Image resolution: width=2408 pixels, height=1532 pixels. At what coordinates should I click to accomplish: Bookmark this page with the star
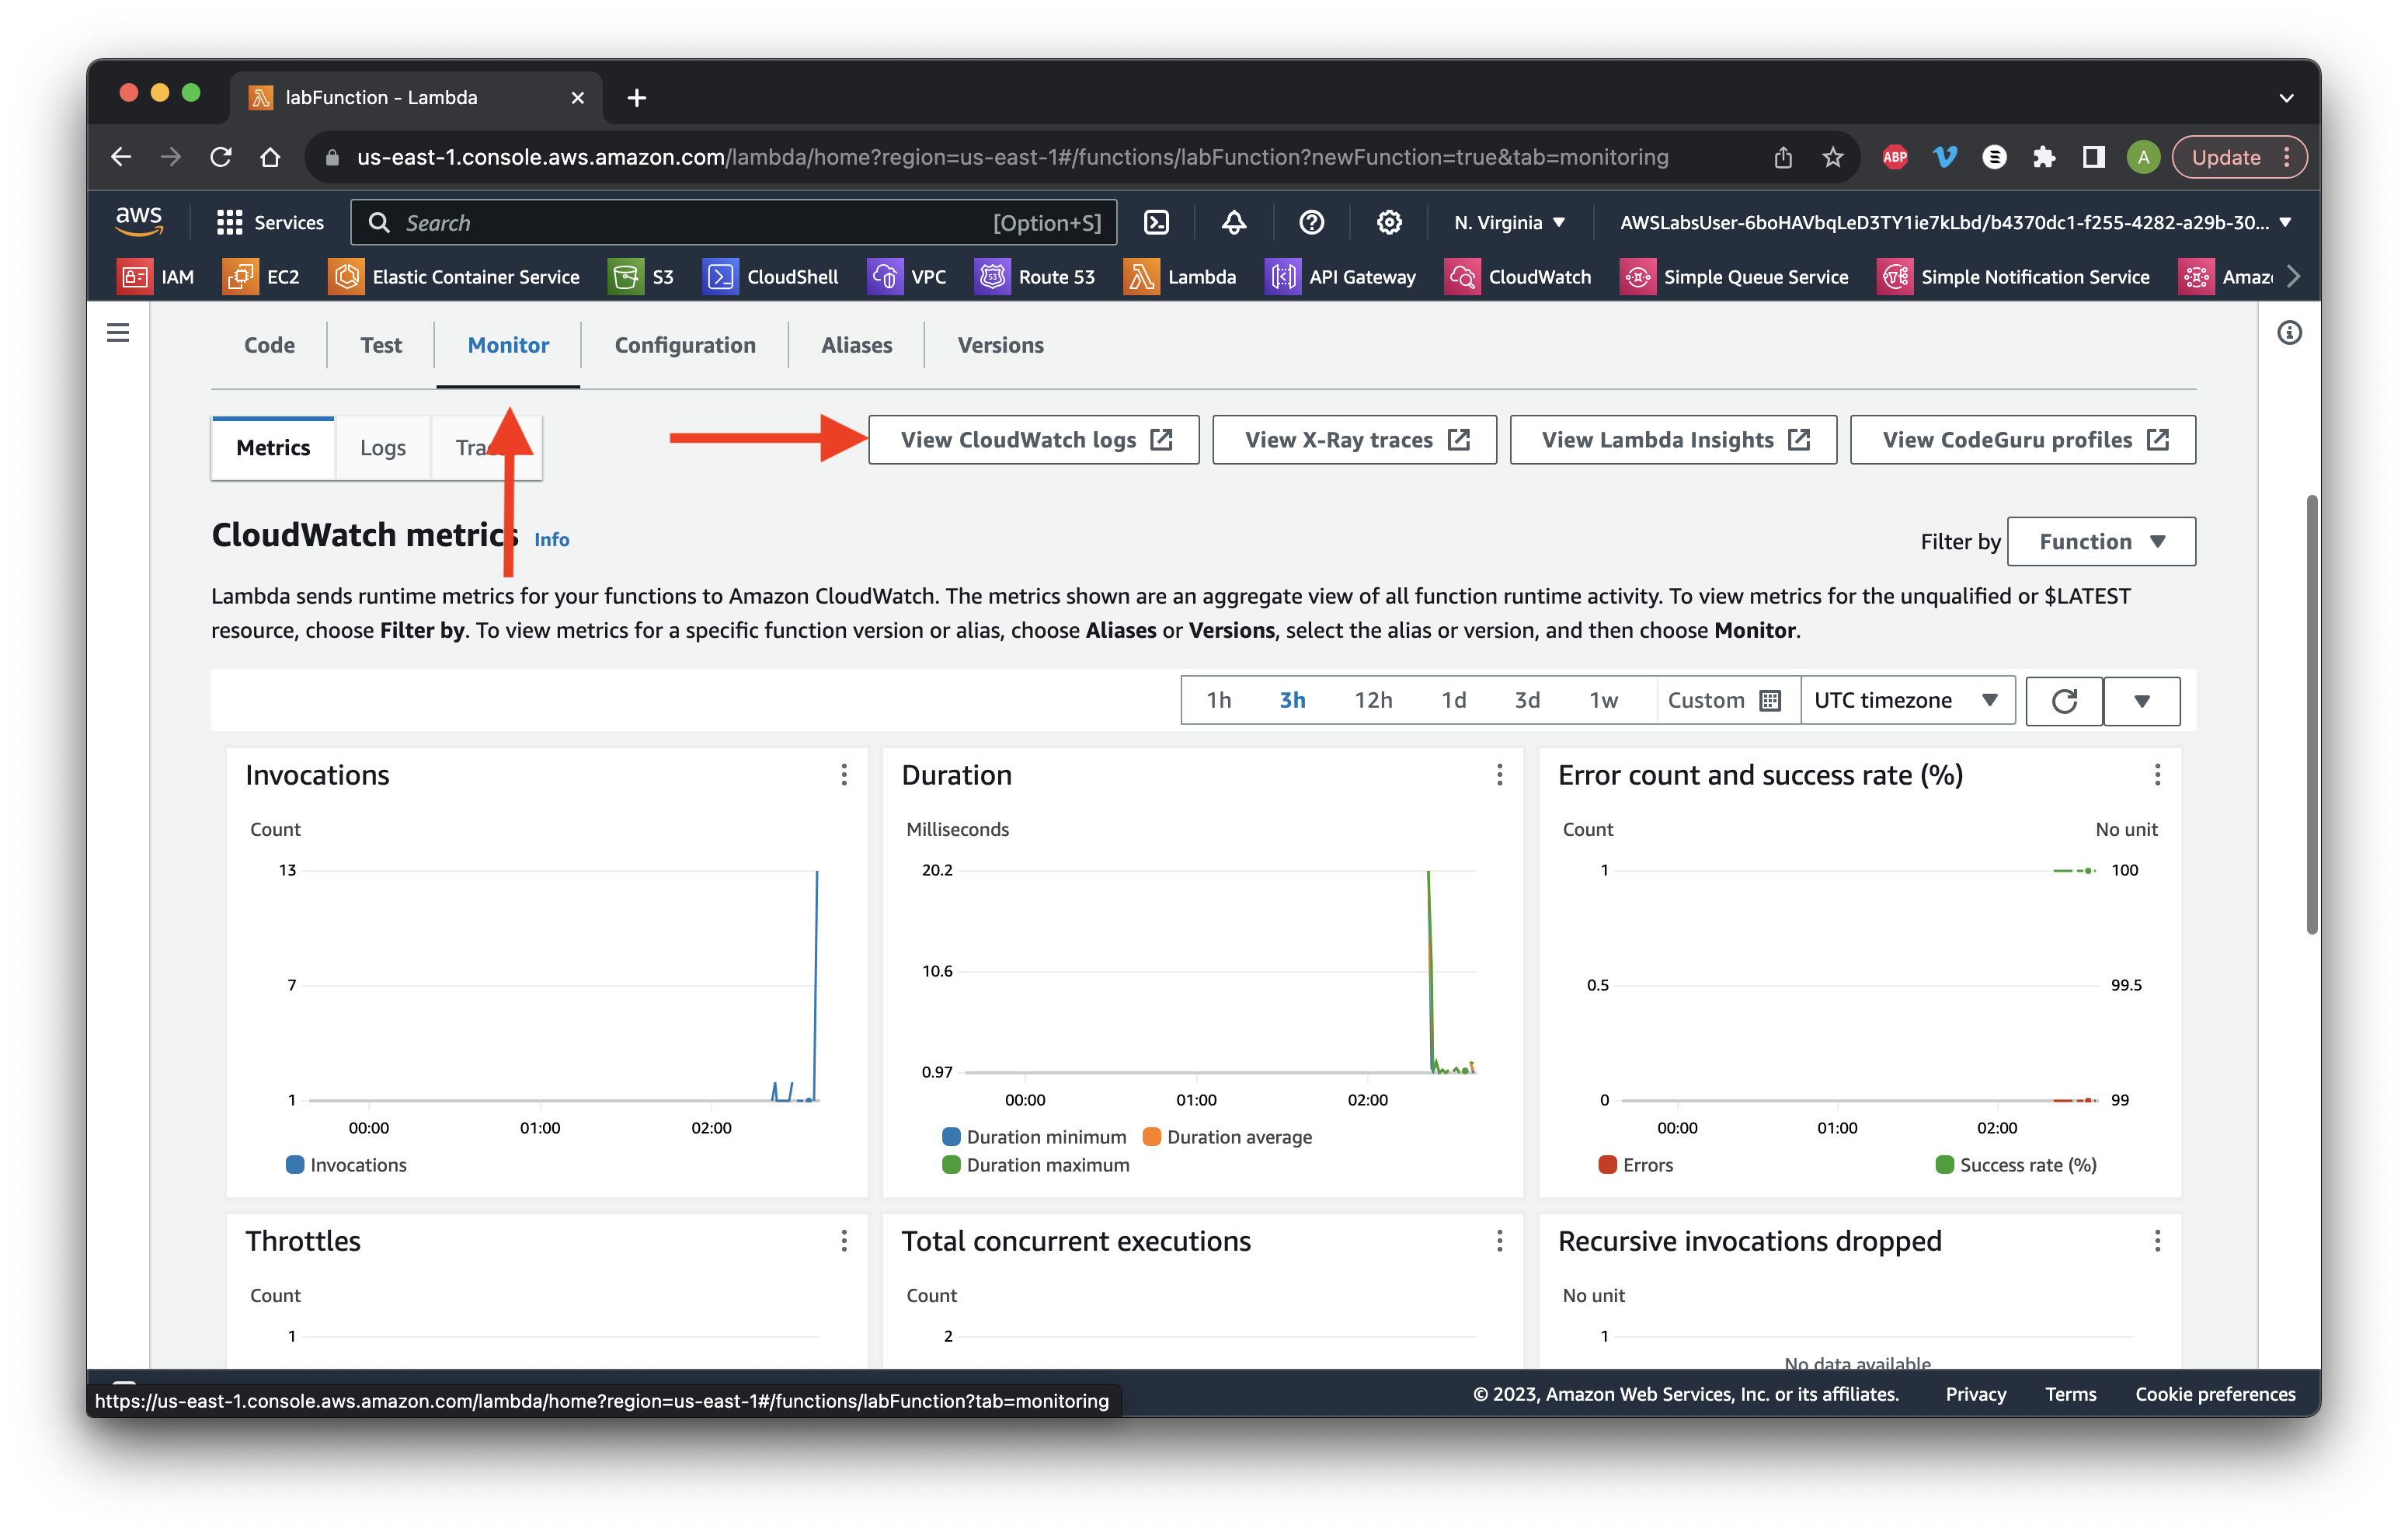pyautogui.click(x=1832, y=157)
